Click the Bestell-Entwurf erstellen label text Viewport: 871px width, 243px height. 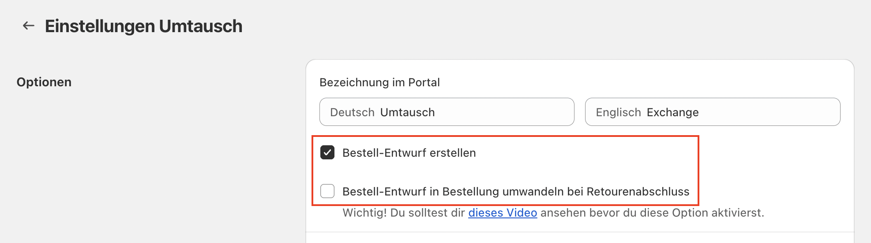coord(409,153)
